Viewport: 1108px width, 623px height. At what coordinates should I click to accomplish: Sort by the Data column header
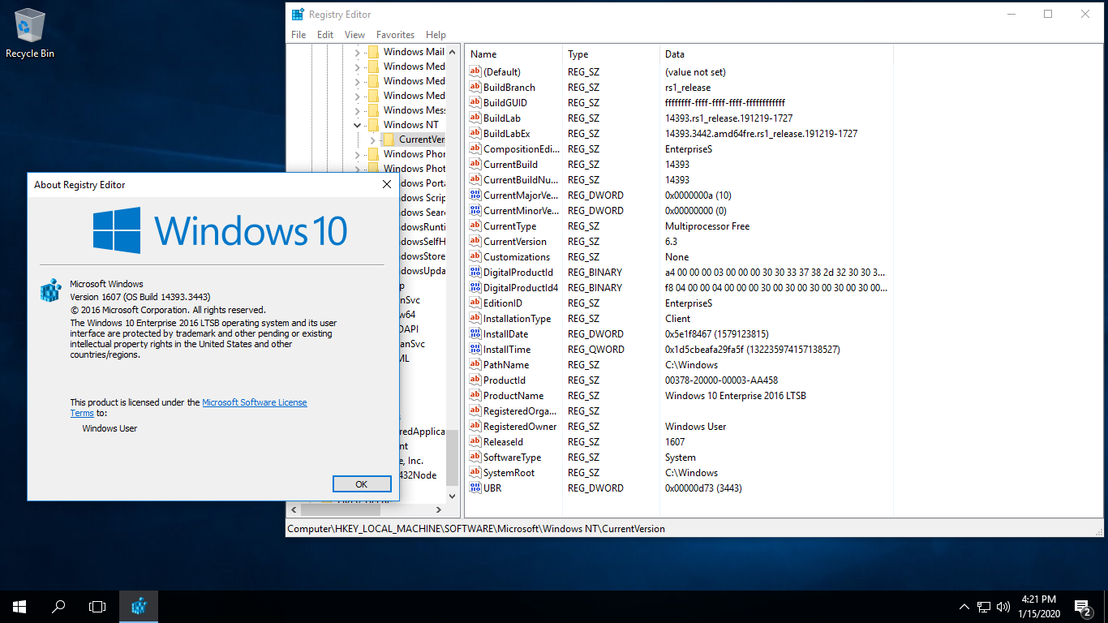click(x=776, y=54)
